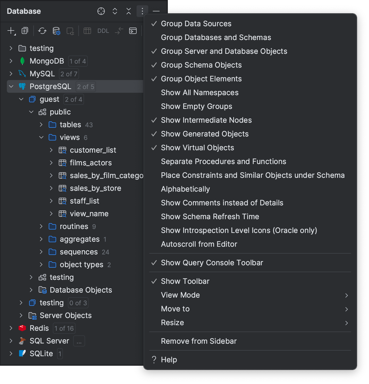Open the Resize option
Image resolution: width=369 pixels, height=384 pixels.
172,323
